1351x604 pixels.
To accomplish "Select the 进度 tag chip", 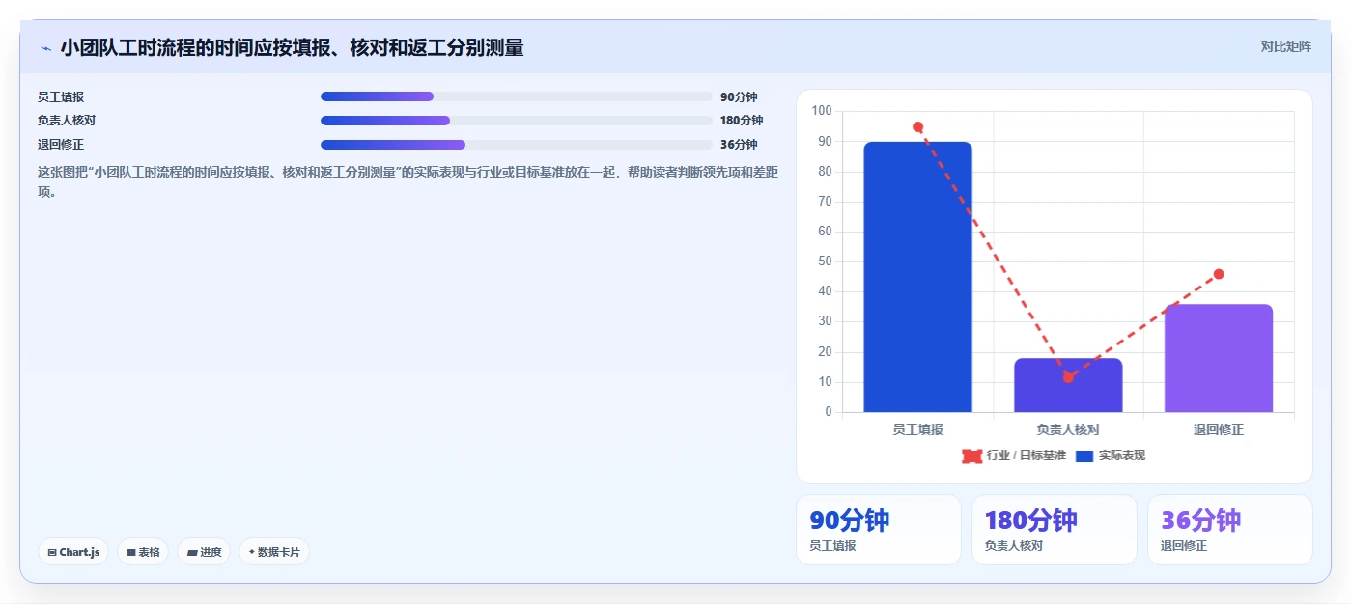I will pos(204,552).
